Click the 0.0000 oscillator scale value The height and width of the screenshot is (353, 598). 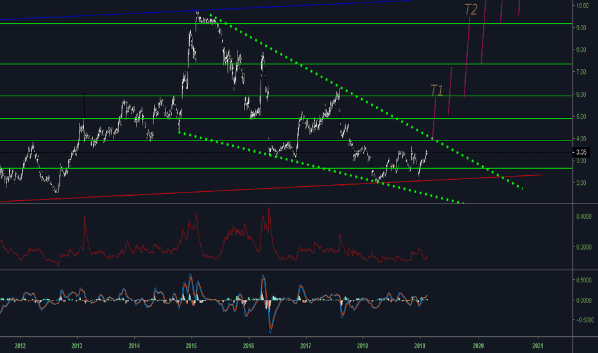(x=584, y=301)
